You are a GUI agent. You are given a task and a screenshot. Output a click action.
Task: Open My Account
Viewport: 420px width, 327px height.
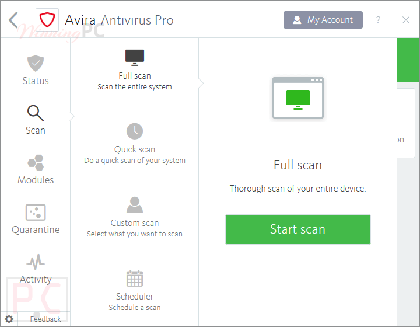tap(323, 20)
